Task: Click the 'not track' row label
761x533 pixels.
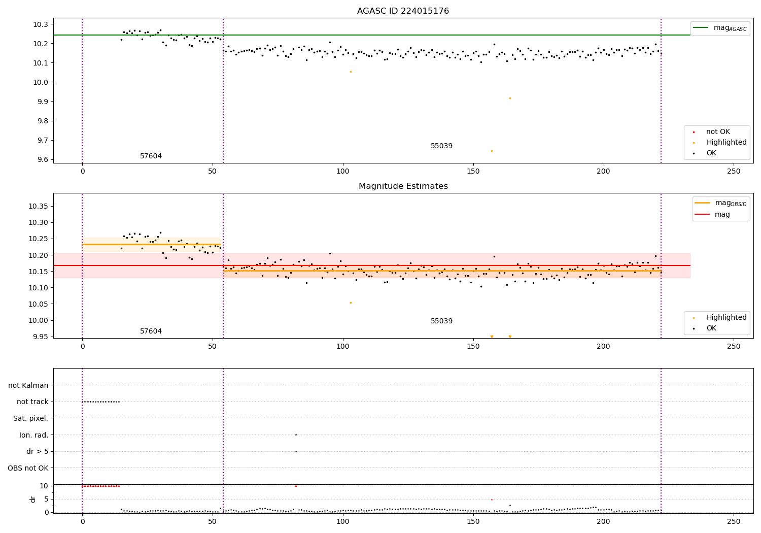Action: click(32, 402)
